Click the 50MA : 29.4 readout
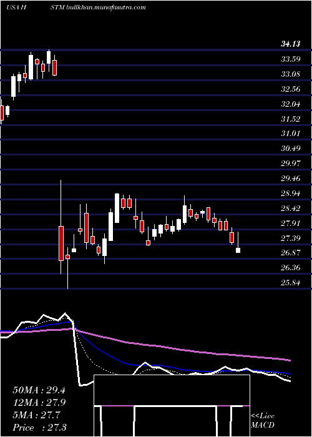 click(39, 390)
